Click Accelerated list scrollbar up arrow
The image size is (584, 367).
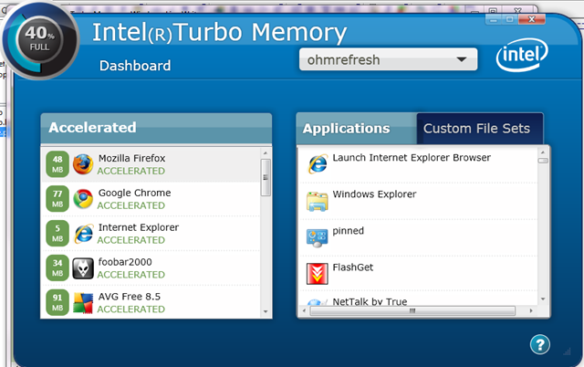(266, 152)
